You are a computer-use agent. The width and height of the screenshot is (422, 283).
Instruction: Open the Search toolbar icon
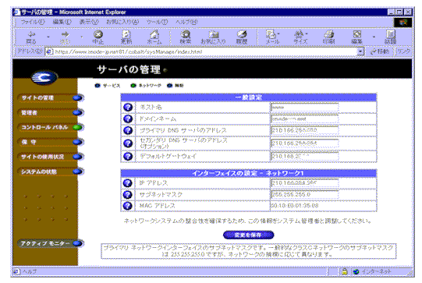pos(186,37)
